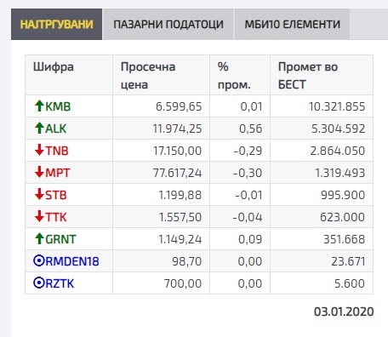Click the TNB average price 17.150,00
This screenshot has height=337, width=388.
click(177, 151)
